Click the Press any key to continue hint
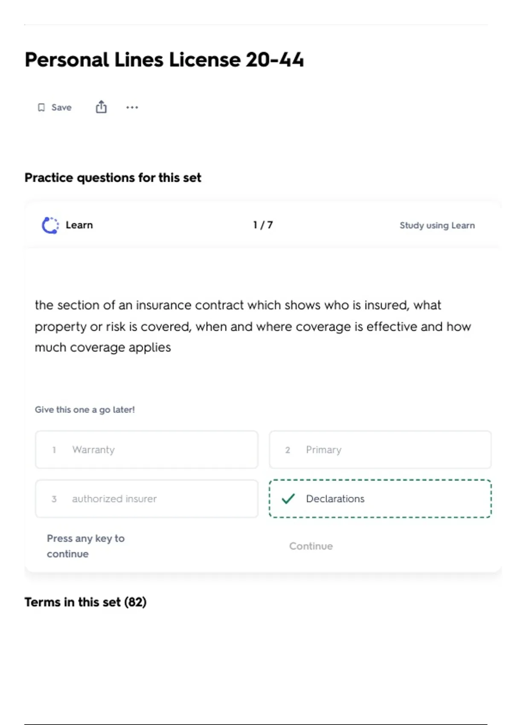 [x=85, y=546]
